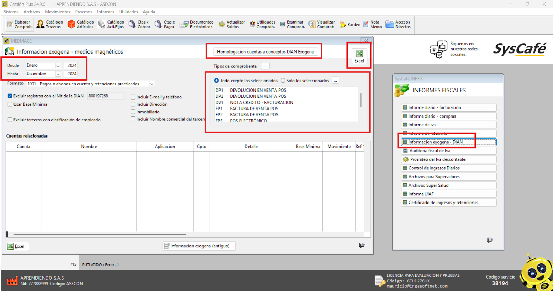Open the Utilidades menu
The height and width of the screenshot is (291, 553).
128,12
